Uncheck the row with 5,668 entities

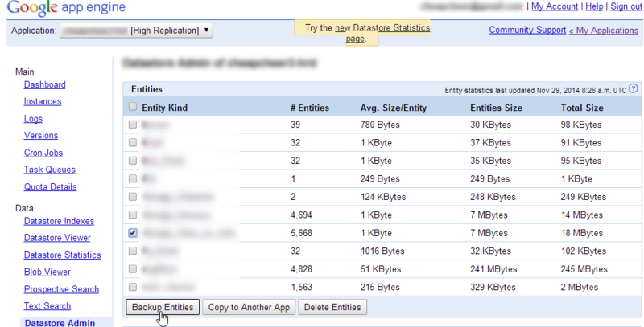[132, 232]
